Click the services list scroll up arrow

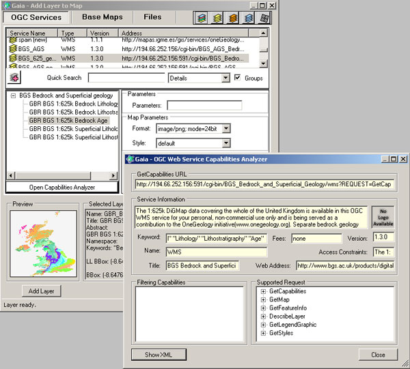tap(263, 33)
